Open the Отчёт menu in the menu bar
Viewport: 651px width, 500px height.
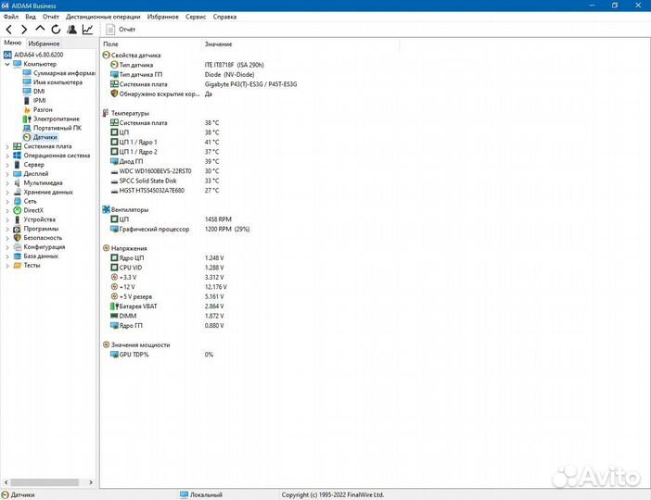pos(51,17)
